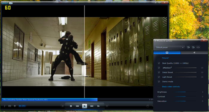Image resolution: width=209 pixels, height=112 pixels.
Task: Take a snapshot with the camera icon
Action: [x=10, y=106]
